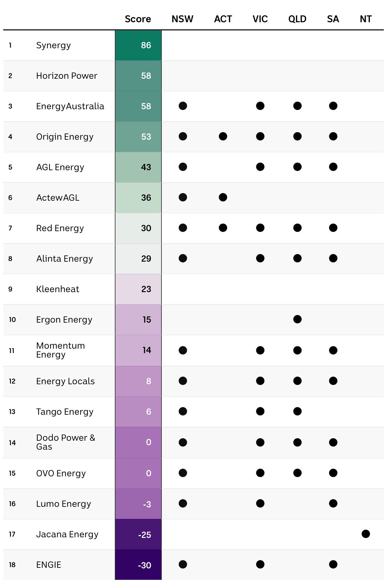
Task: Select the Kleenheat provider name
Action: (x=58, y=289)
